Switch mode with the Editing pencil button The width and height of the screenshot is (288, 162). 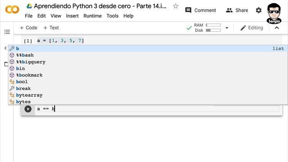[x=252, y=28]
